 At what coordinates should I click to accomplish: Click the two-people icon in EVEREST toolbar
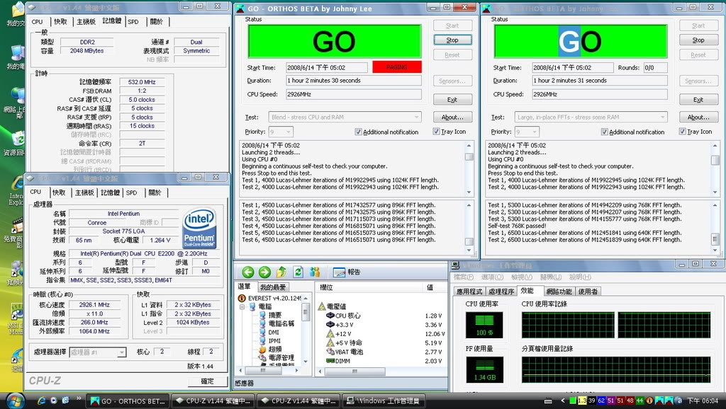[315, 272]
